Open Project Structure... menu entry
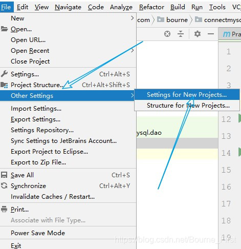241x249 pixels. point(68,85)
